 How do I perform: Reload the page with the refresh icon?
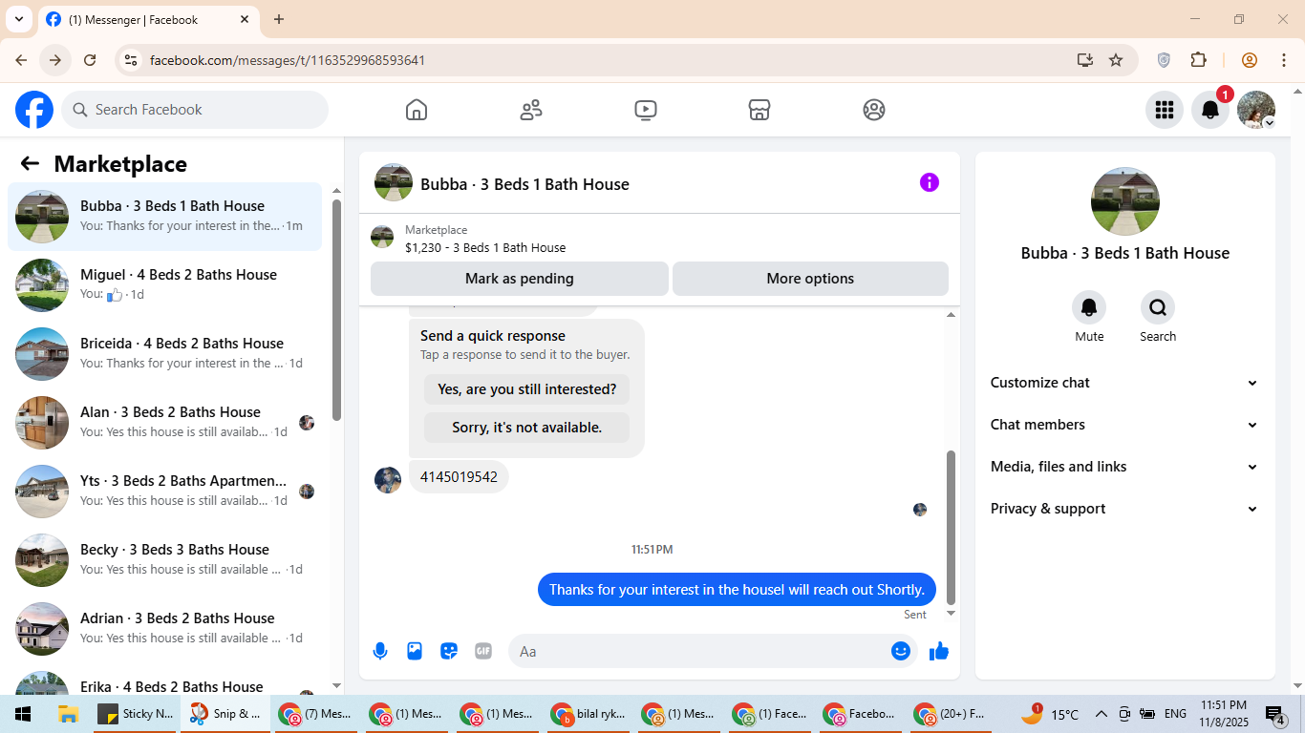pyautogui.click(x=90, y=60)
